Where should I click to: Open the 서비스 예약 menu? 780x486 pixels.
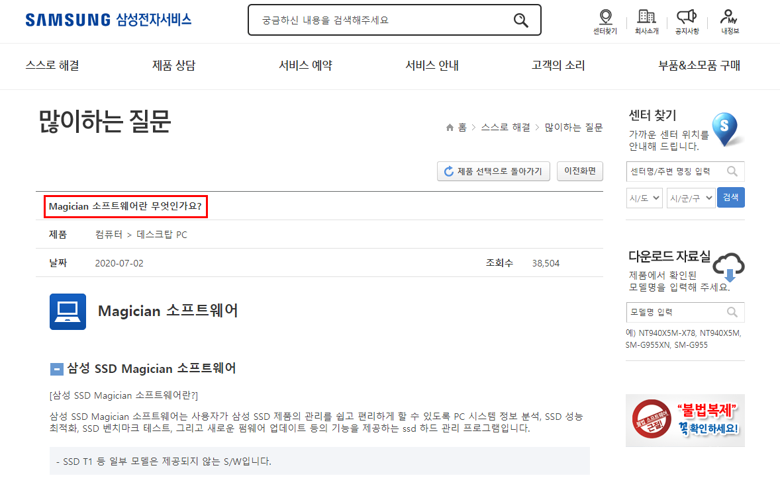305,65
